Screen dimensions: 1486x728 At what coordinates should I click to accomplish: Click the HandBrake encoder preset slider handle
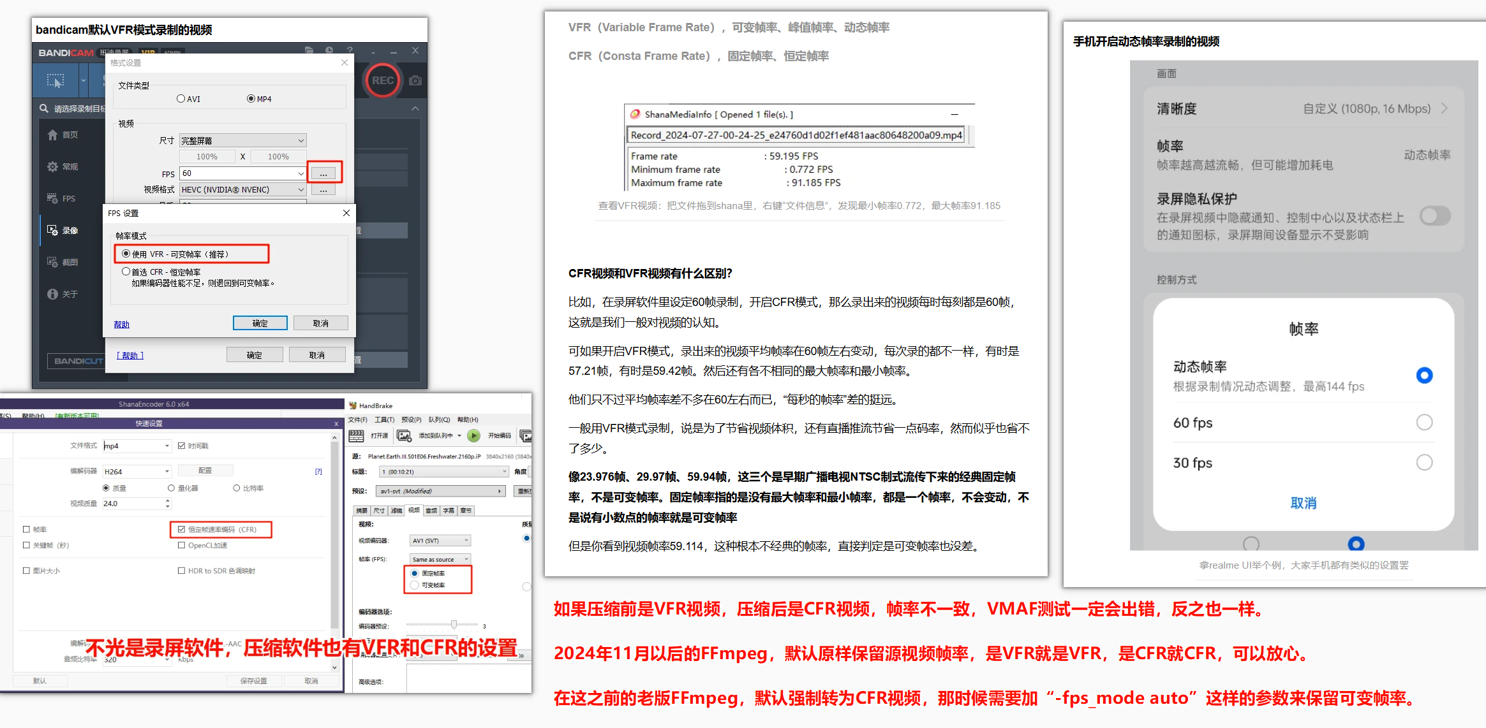454,625
